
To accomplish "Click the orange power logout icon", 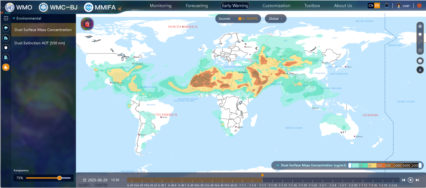I will pos(419,6).
